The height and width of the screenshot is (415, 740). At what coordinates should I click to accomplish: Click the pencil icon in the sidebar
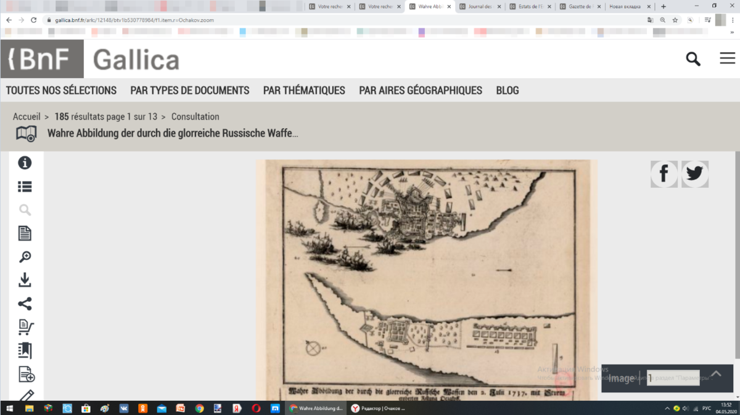point(26,395)
